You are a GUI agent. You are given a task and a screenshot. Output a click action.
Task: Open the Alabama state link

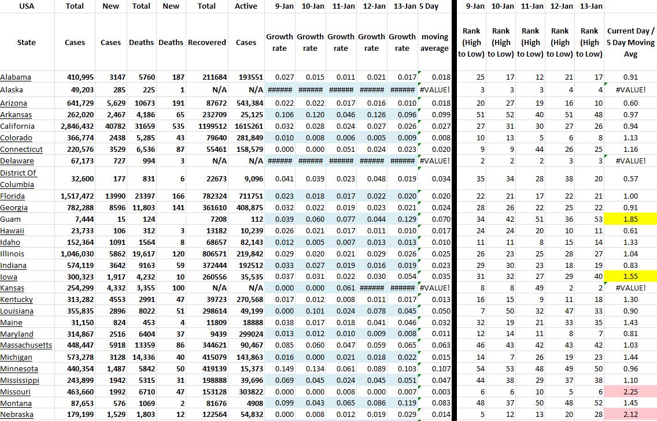point(16,77)
